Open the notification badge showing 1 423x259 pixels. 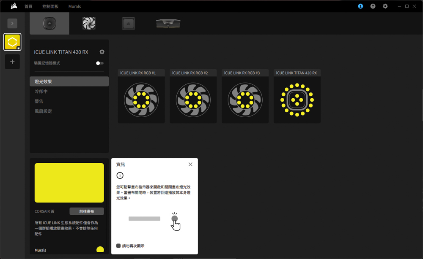[360, 6]
